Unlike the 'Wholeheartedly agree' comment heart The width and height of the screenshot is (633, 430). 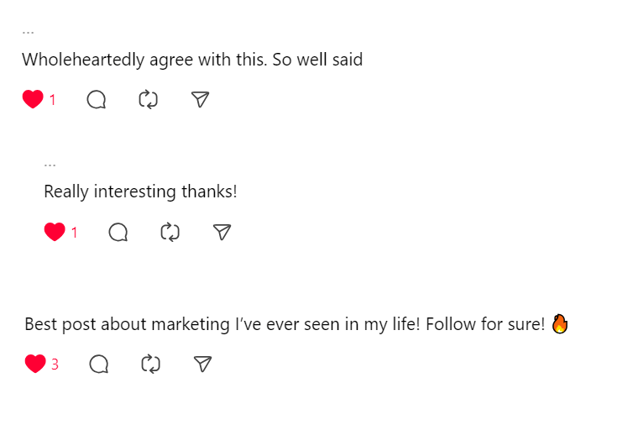tap(33, 99)
